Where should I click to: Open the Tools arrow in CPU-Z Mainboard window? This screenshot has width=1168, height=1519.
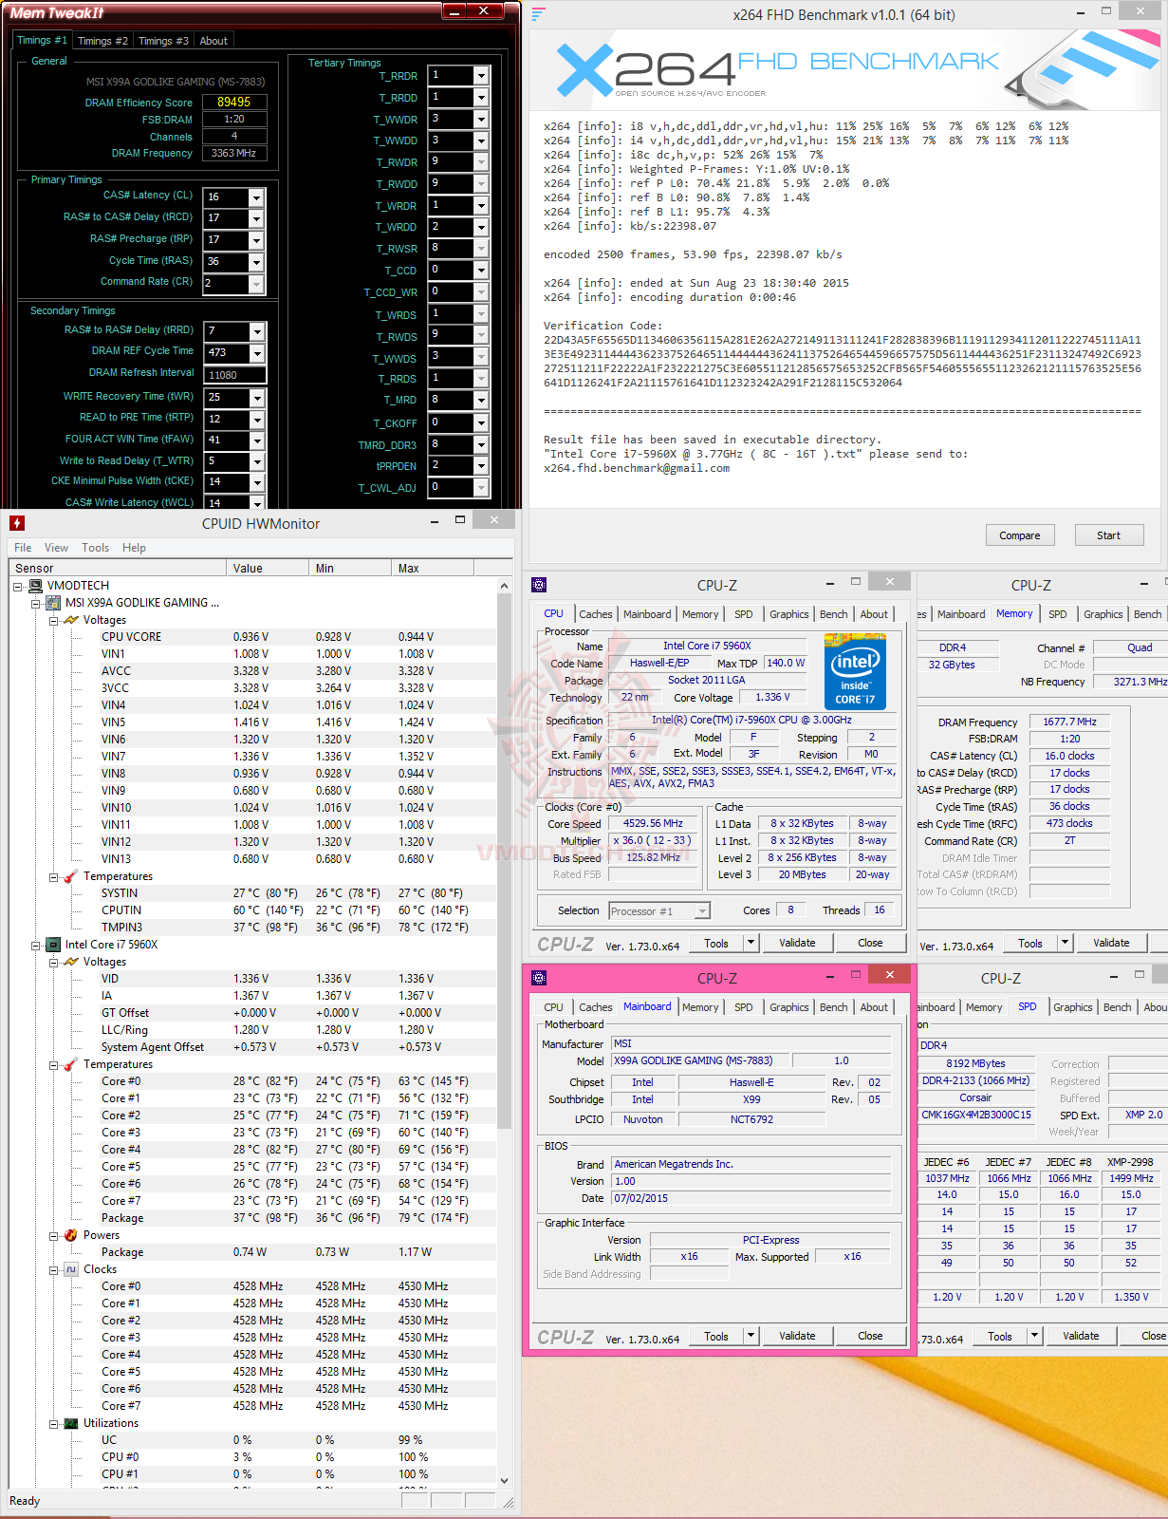[751, 1336]
